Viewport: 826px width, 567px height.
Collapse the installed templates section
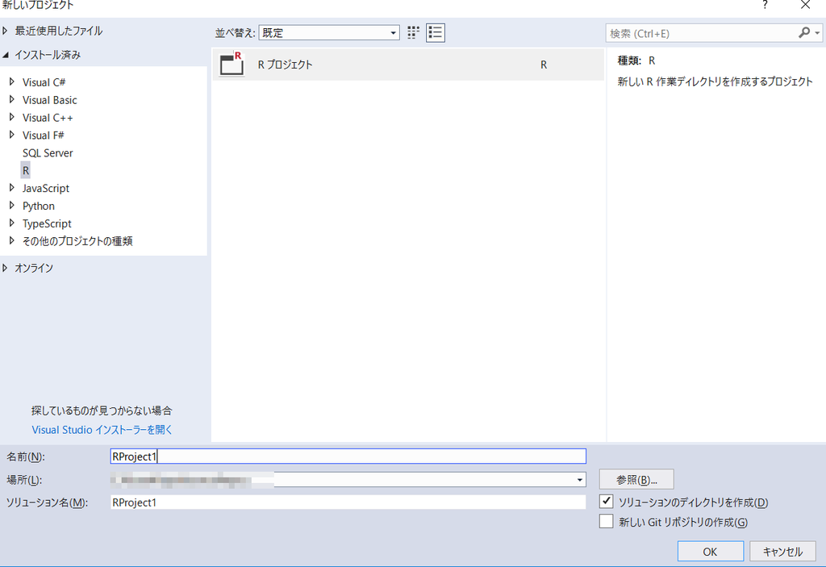pos(6,55)
